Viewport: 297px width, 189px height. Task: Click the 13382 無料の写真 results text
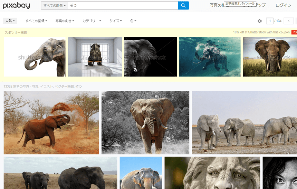pyautogui.click(x=42, y=87)
